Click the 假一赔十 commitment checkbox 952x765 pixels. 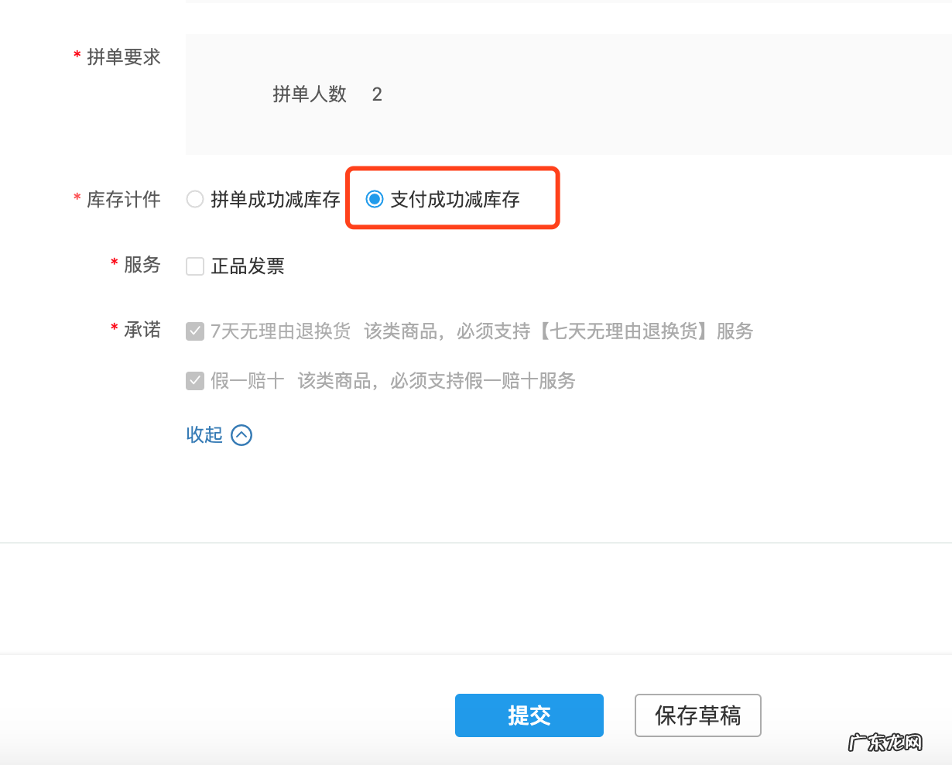194,380
